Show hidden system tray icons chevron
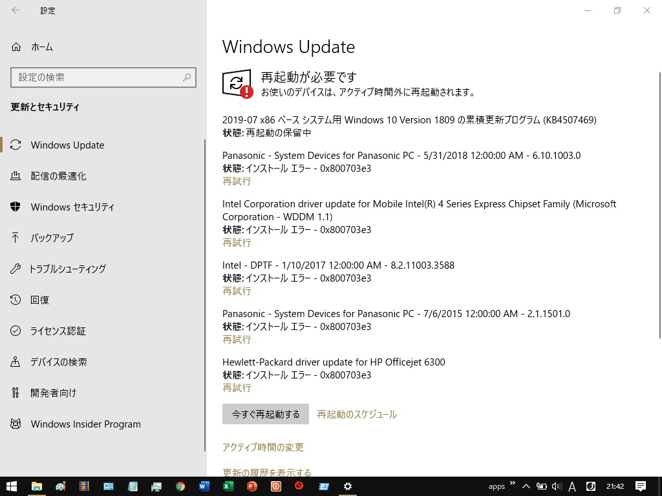The height and width of the screenshot is (496, 662). coord(526,486)
